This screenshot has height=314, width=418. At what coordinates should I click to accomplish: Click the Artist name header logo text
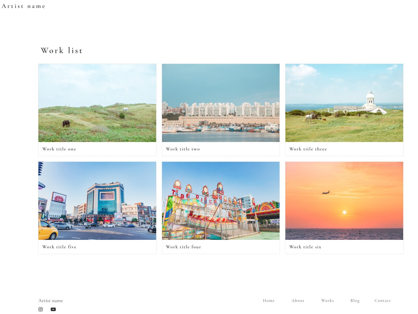point(24,6)
